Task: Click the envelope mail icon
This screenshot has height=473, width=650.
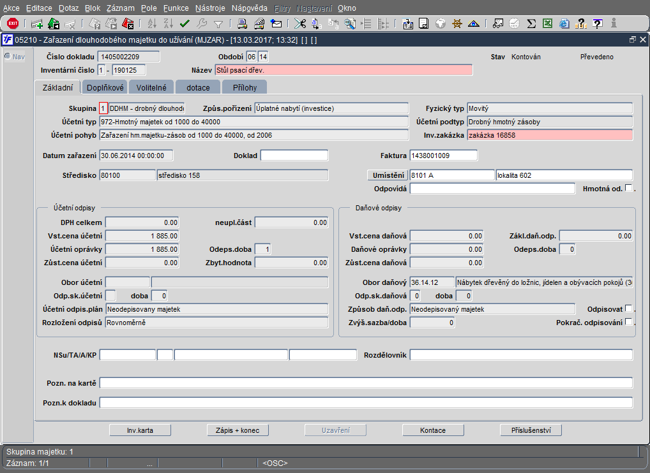Action: pos(276,24)
